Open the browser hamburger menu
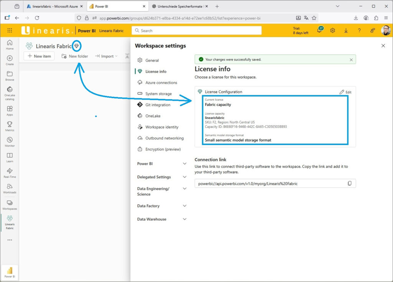Screen dimensions: 393x282 pos(386,18)
